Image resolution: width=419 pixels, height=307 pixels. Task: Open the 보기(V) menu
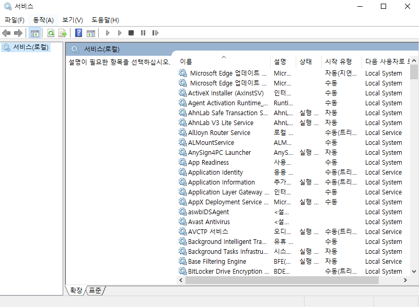pos(73,20)
